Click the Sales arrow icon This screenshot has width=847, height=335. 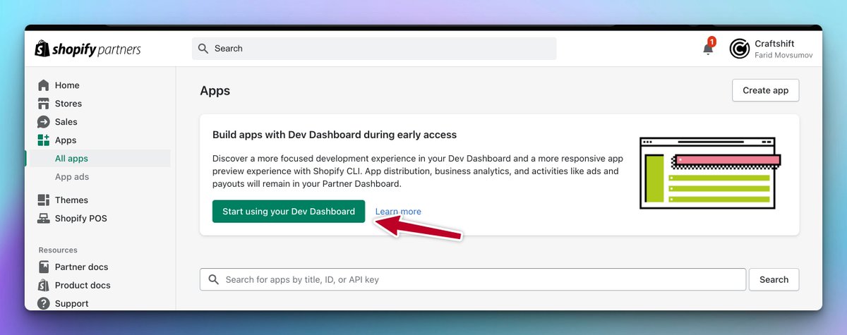pos(44,122)
